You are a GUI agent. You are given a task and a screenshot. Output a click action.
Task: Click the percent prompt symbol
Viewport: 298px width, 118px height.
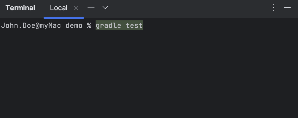[x=89, y=26]
